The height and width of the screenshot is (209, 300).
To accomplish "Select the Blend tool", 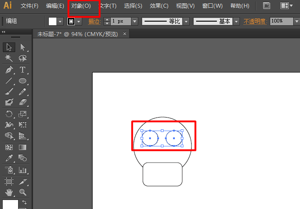I will 23,158.
